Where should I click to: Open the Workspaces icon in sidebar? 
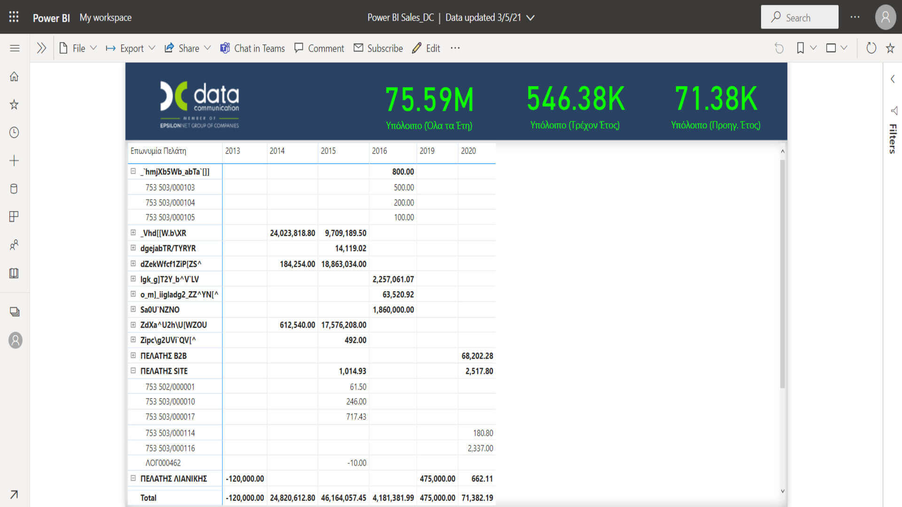pos(15,312)
